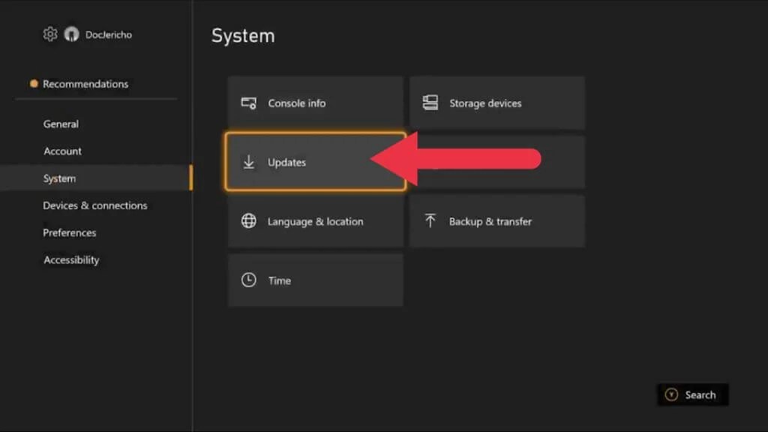768x432 pixels.
Task: Select the Console info icon
Action: click(x=248, y=103)
